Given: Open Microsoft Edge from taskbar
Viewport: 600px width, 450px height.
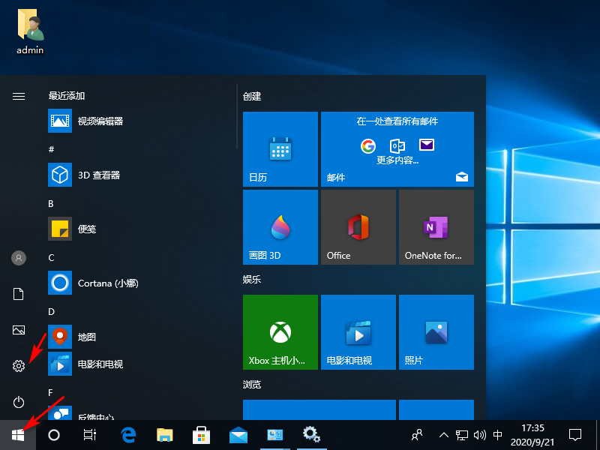Looking at the screenshot, I should click(x=129, y=434).
